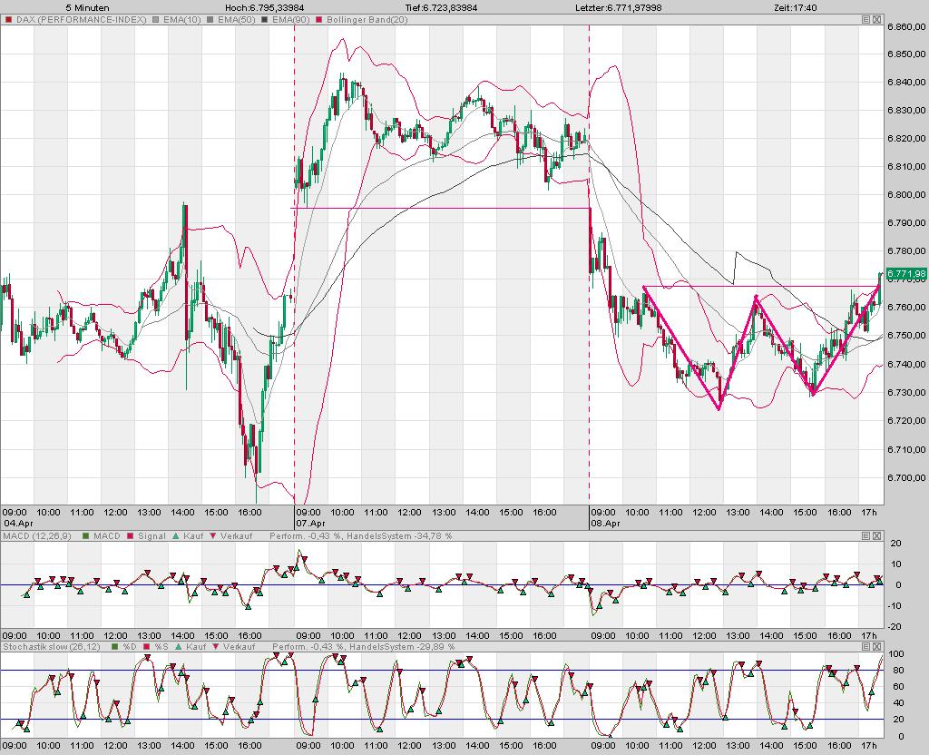Screen dimensions: 929x755
Task: Click the 'Zeit:17:40' time label
Action: coord(795,7)
